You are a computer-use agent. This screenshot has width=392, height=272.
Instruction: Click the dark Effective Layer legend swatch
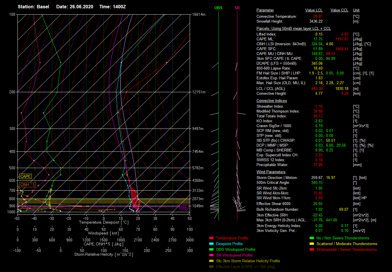211,267
